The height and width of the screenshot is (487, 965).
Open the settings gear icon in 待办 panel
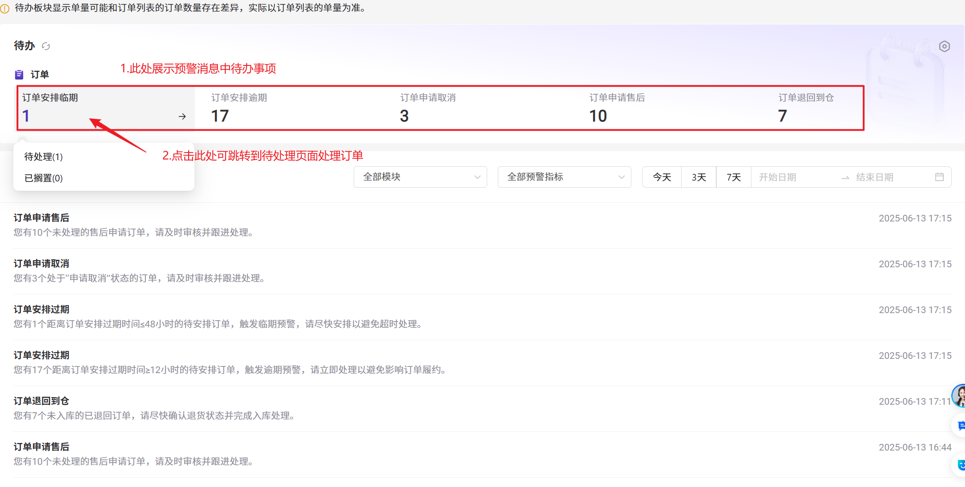[944, 46]
